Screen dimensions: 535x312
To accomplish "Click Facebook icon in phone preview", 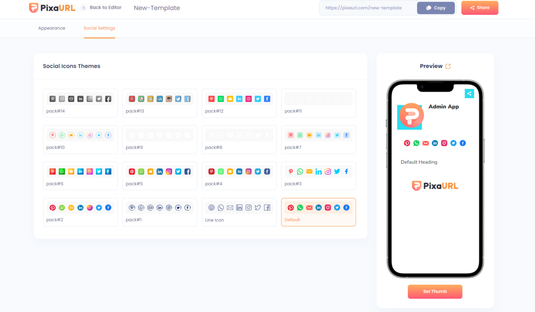I will [463, 143].
